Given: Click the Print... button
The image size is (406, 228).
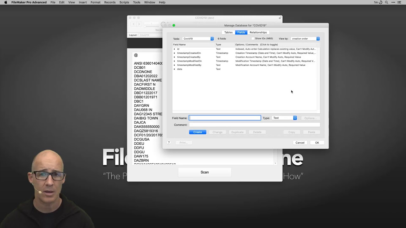Looking at the screenshot, I should 184,142.
